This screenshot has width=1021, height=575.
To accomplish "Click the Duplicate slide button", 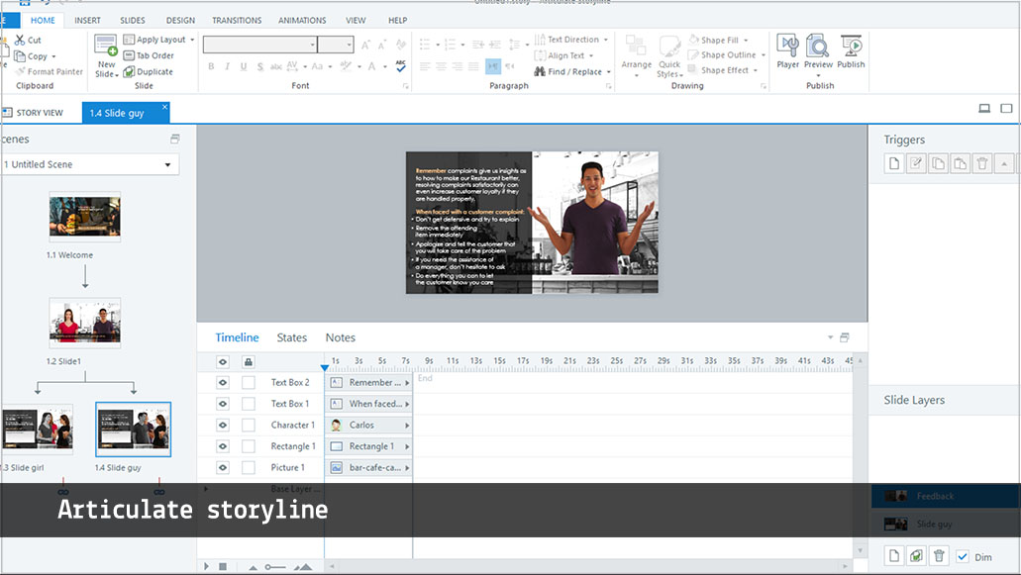I will [148, 71].
